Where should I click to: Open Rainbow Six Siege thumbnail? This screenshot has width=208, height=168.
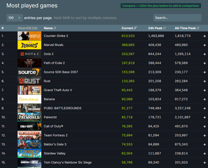(29, 162)
